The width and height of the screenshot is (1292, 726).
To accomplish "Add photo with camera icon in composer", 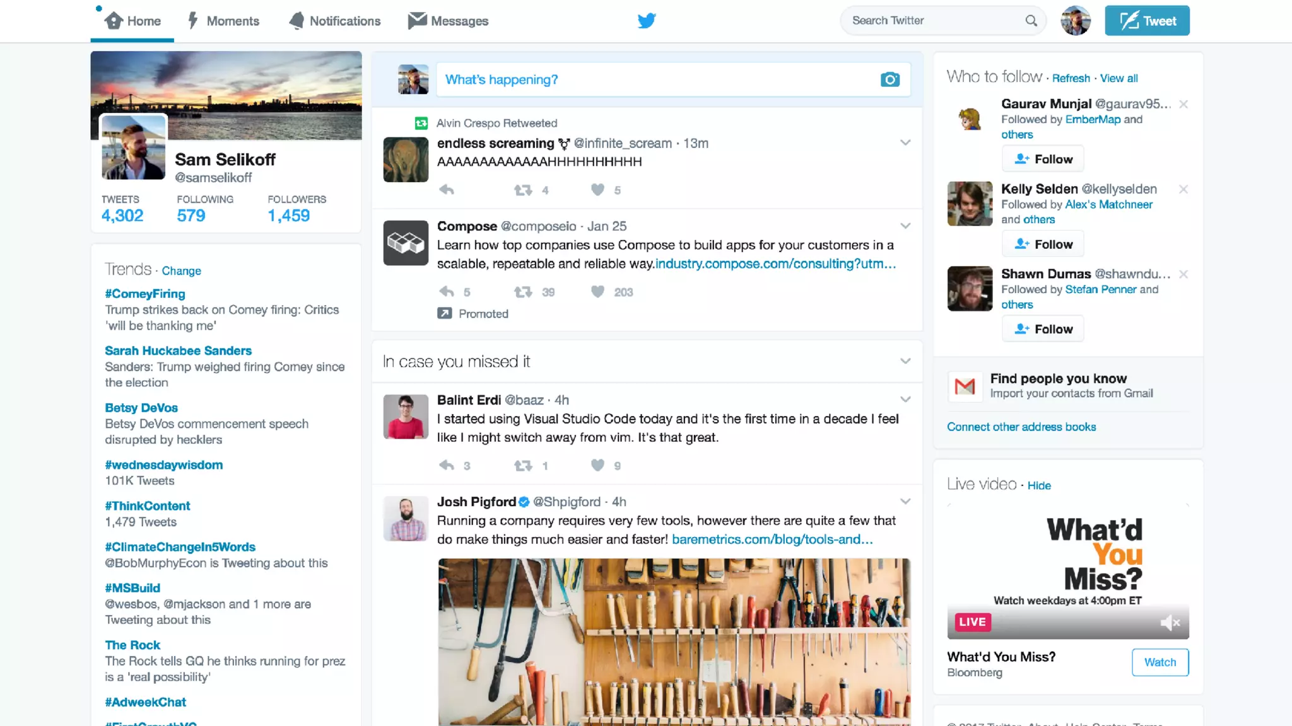I will [890, 79].
